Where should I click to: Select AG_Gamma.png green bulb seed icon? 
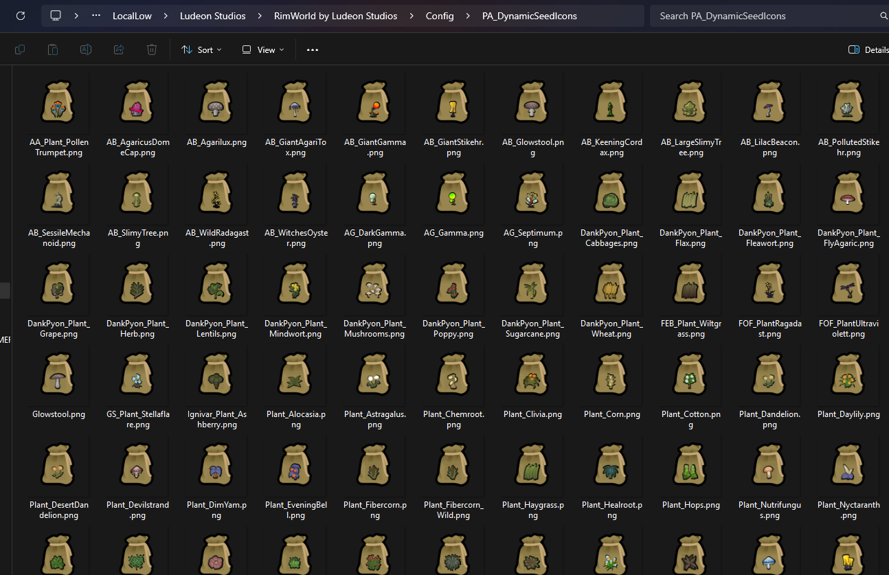(x=453, y=193)
